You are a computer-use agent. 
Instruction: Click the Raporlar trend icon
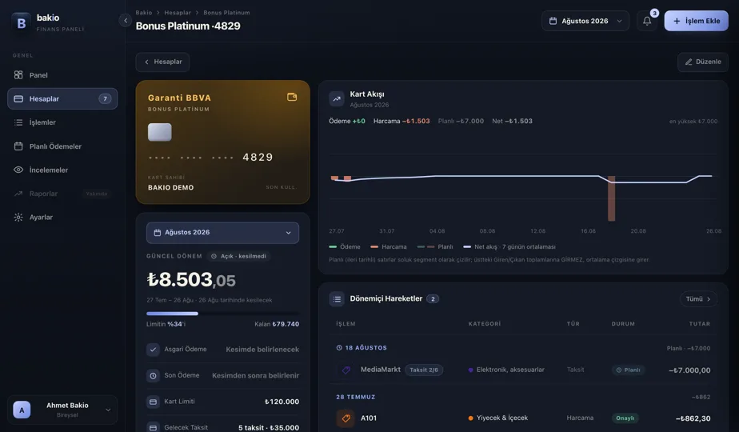click(18, 194)
